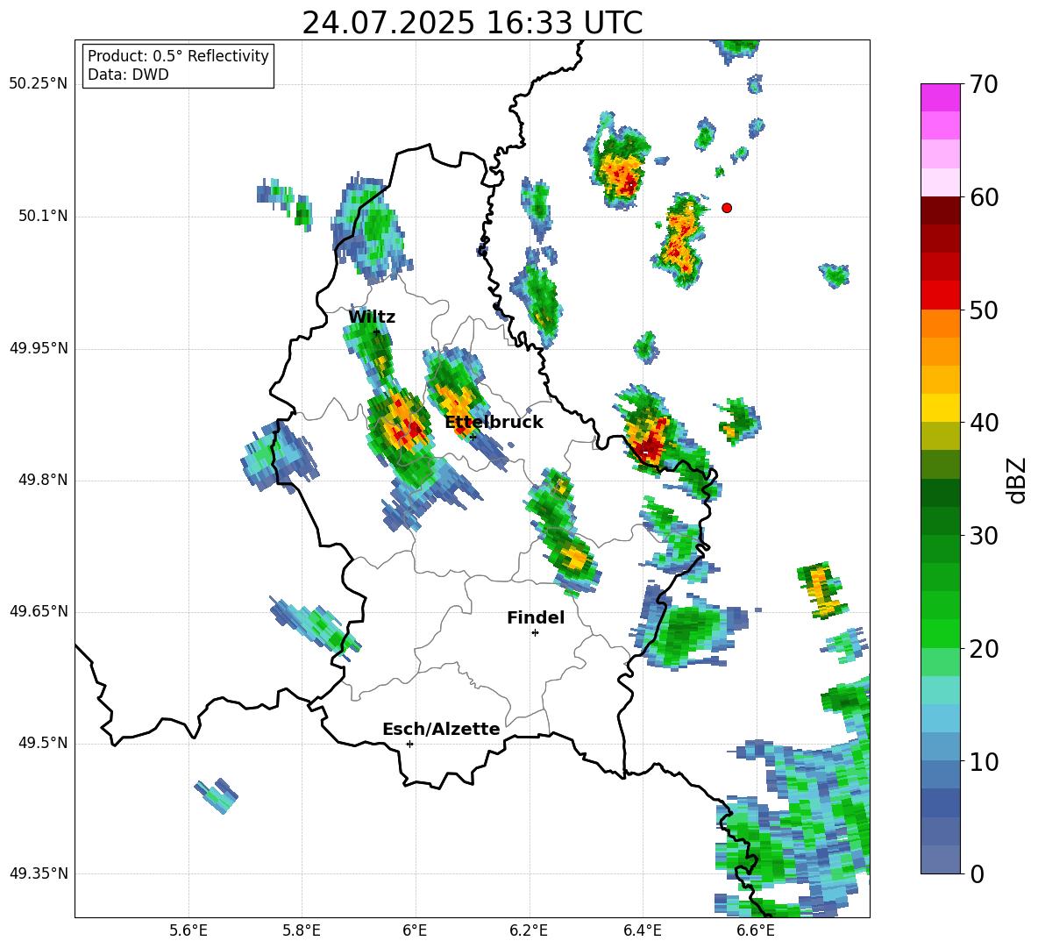Click the Wiltz city label
Image resolution: width=1038 pixels, height=948 pixels.
pos(372,317)
